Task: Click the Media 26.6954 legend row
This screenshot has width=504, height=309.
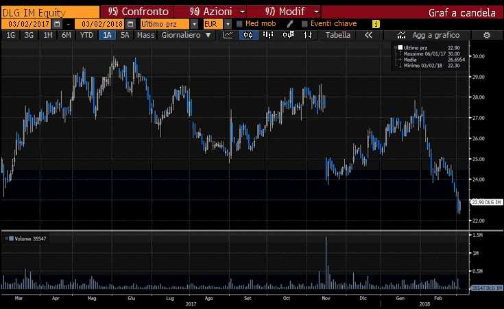Action: (x=434, y=60)
